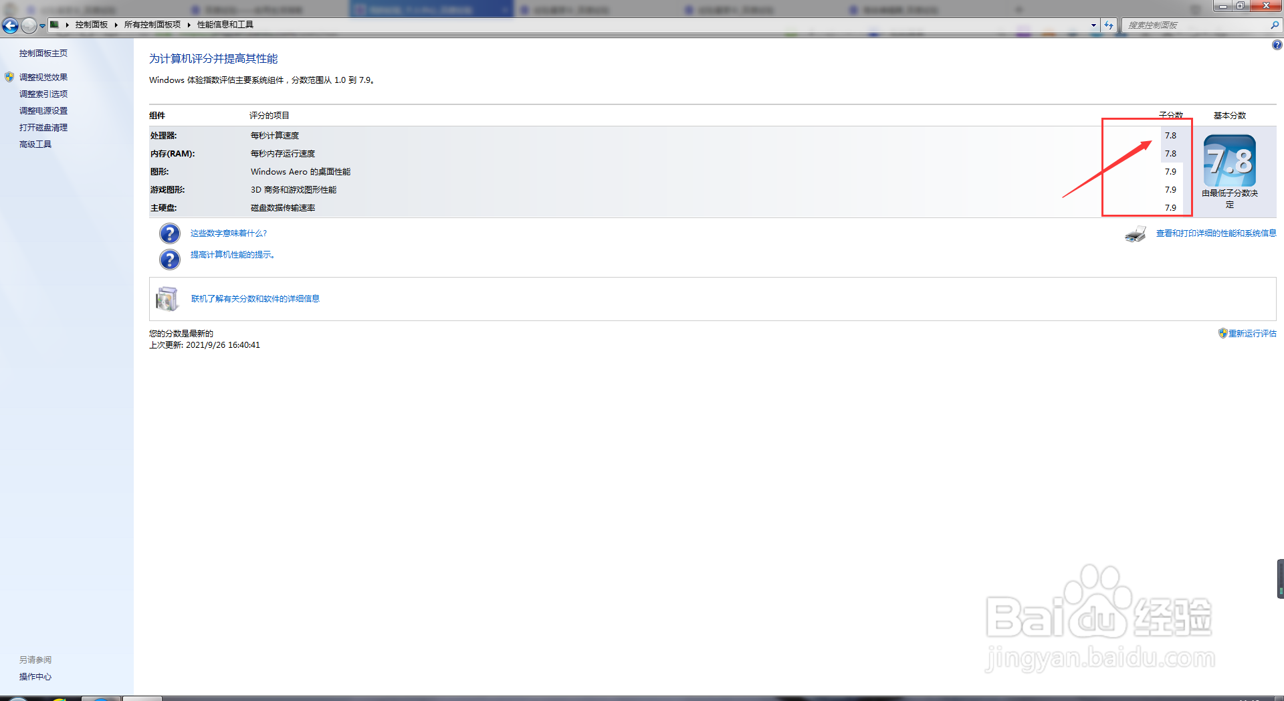Click question icon beside 提高计算机性能的提示

click(170, 260)
